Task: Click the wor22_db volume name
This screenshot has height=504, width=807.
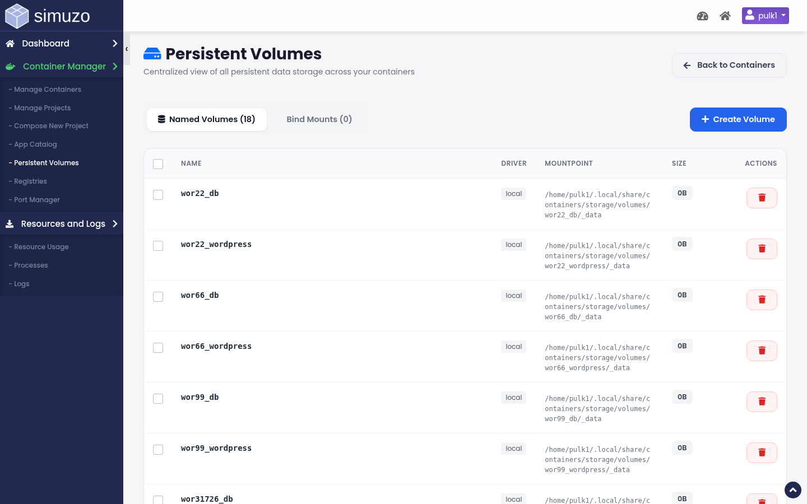Action: (200, 193)
